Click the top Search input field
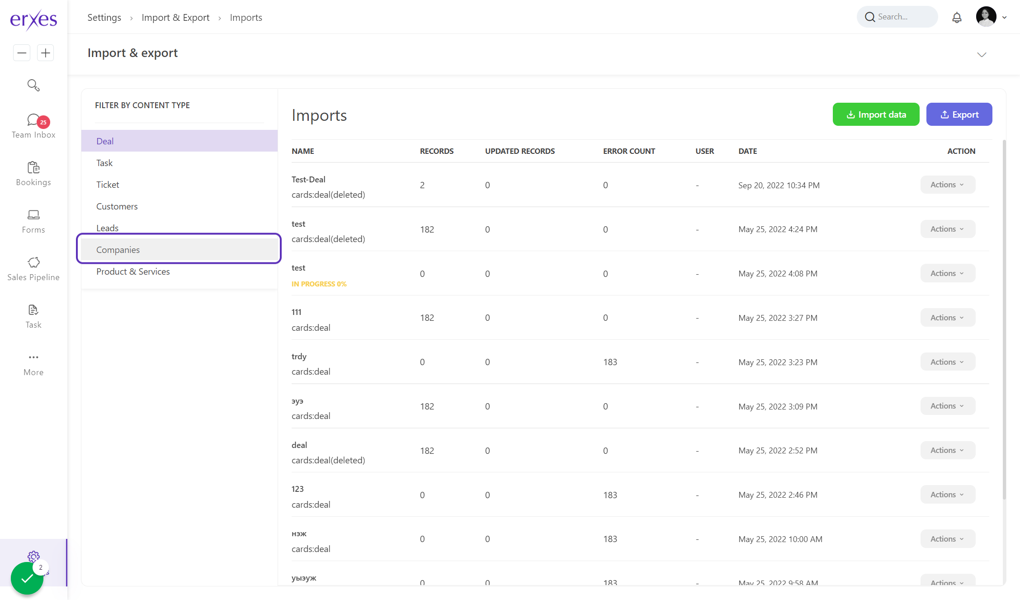Screen dimensions: 1020x600 click(897, 17)
